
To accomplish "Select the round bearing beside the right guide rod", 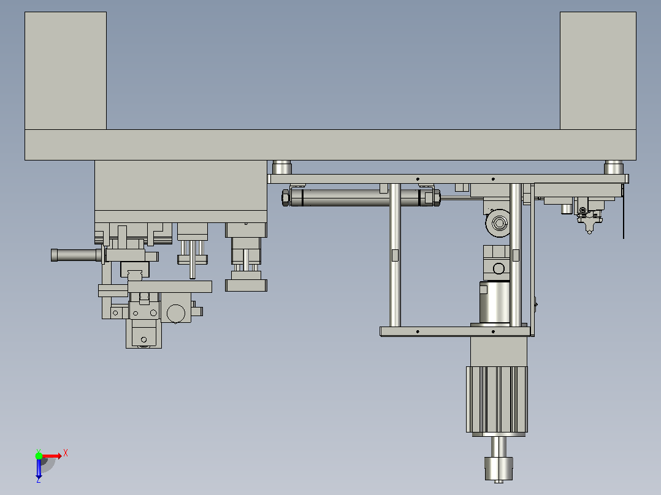I will click(499, 223).
